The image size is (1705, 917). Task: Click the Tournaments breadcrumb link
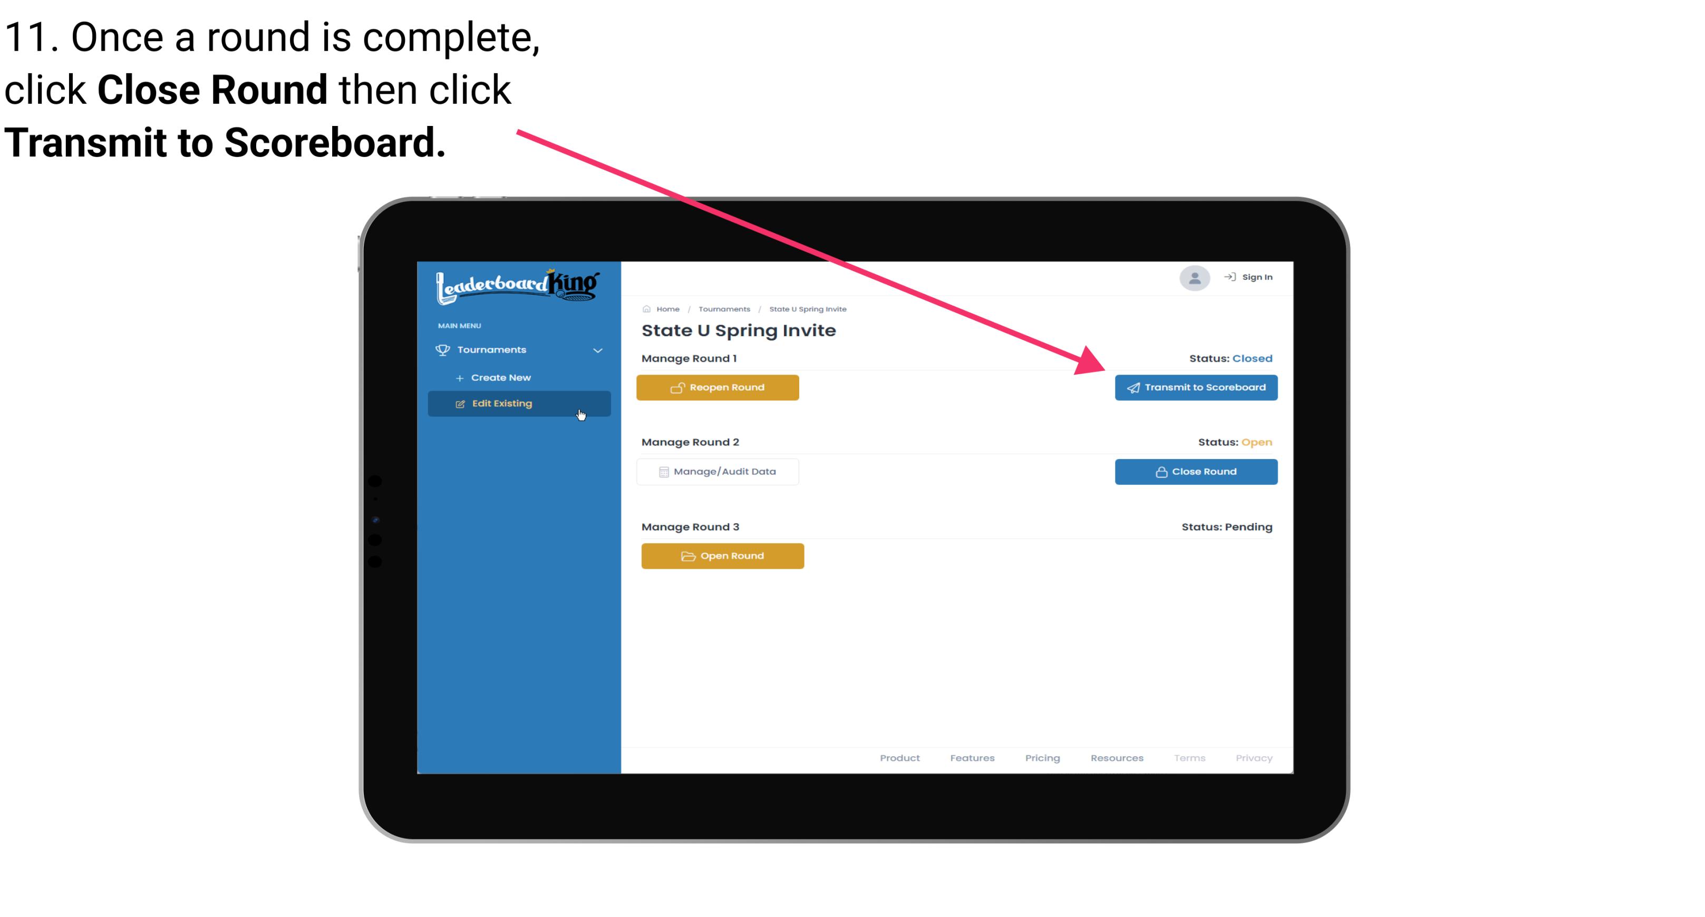pos(723,308)
